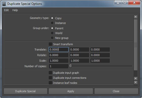Screen dimensions: 142x98
Task: Click the Apply button
Action: [x=71, y=91]
